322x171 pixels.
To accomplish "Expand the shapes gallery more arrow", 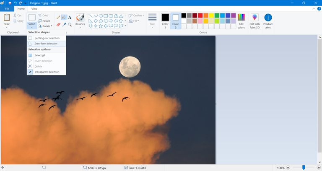I will 125,26.
